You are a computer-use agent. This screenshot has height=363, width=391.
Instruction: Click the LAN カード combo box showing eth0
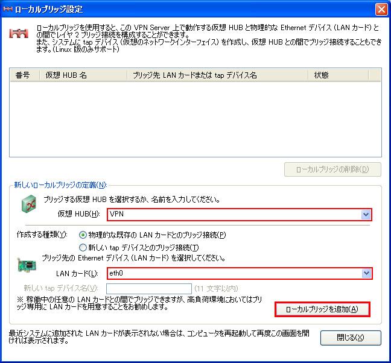coord(240,273)
